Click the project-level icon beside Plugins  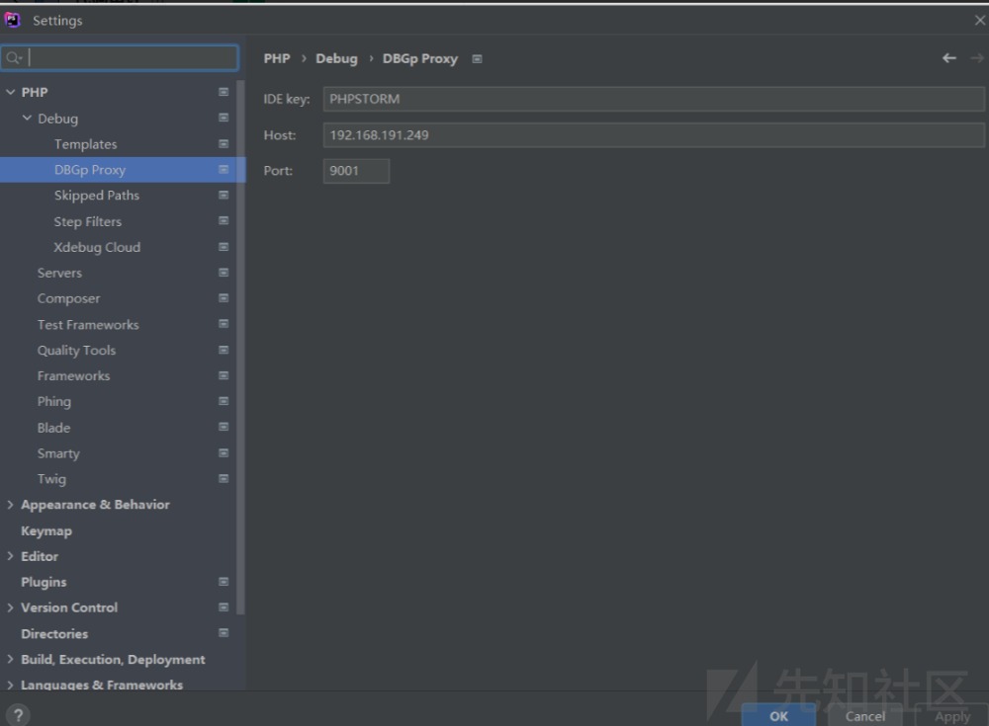click(224, 582)
